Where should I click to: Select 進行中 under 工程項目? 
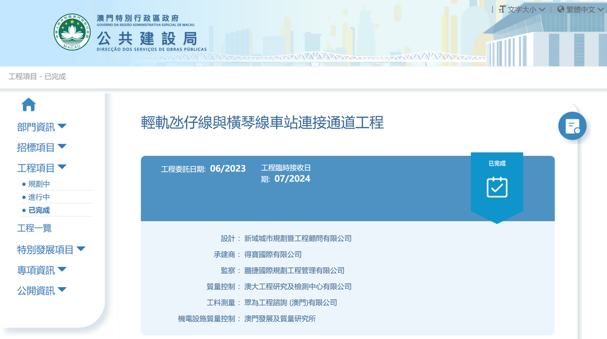pos(39,197)
